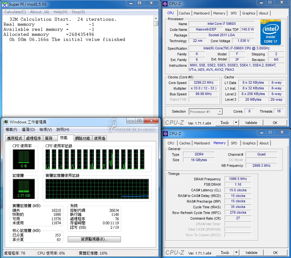The width and height of the screenshot is (291, 258).
Task: Click Validate in the lower CPU-Z window
Action: (x=251, y=252)
